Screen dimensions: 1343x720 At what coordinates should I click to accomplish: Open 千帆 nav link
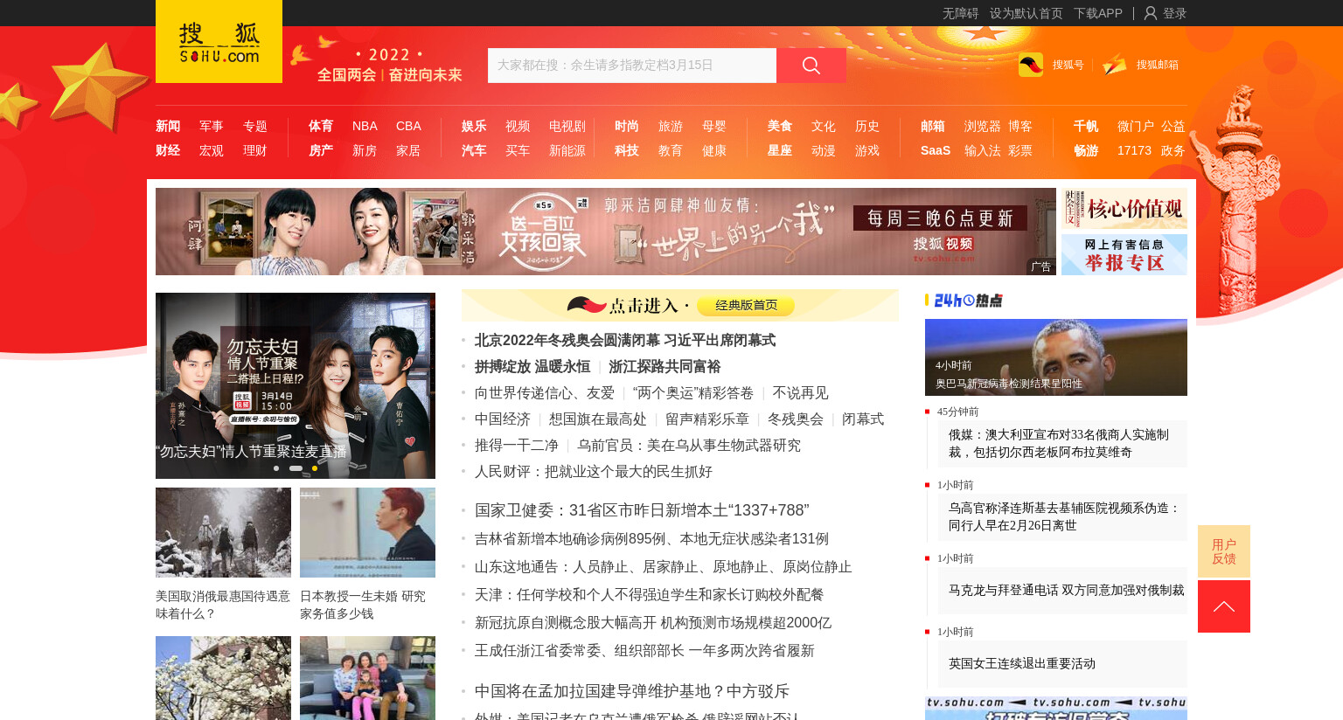point(1086,126)
